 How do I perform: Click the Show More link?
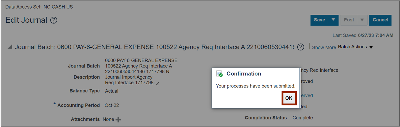click(324, 47)
